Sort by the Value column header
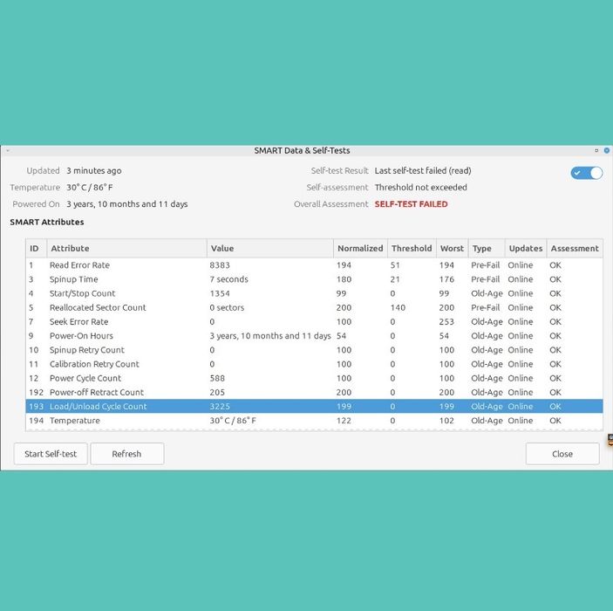Screen dimensions: 613x611 270,248
